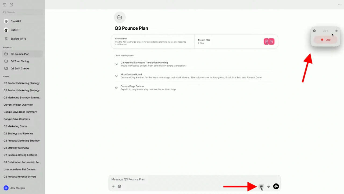Image resolution: width=344 pixels, height=194 pixels.
Task: Open the project Instructions card
Action: coord(153,41)
